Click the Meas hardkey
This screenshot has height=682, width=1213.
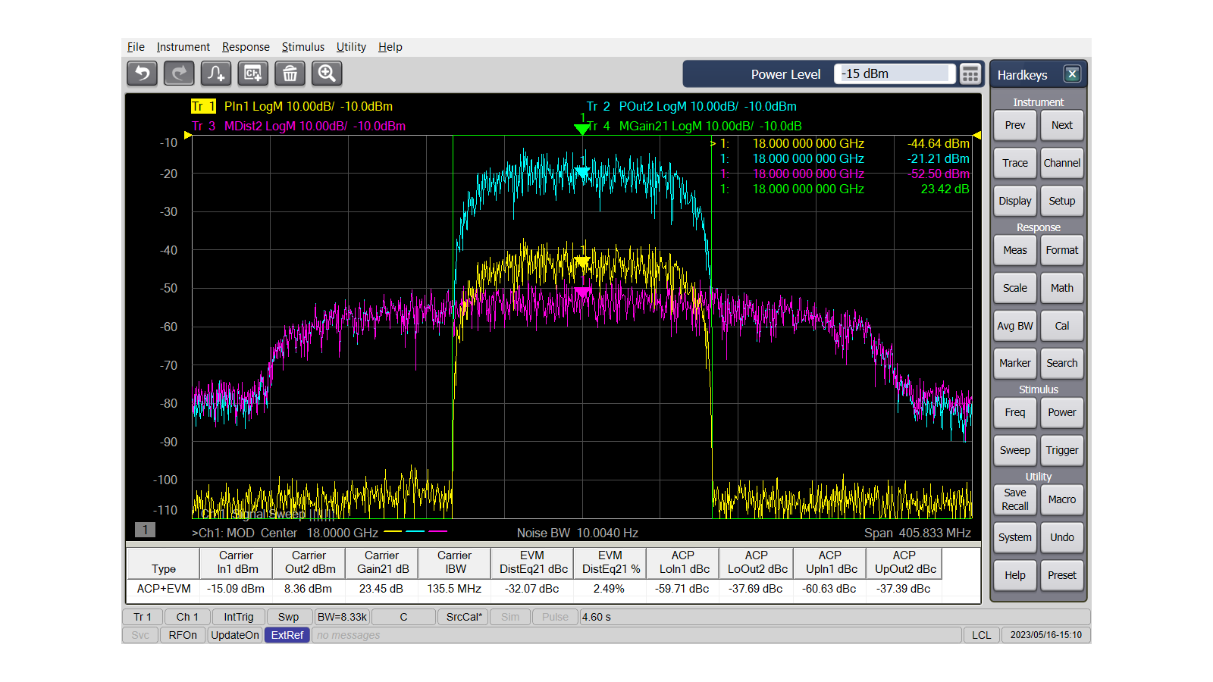tap(1015, 250)
